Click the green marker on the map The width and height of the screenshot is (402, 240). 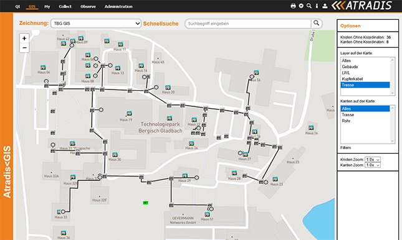point(145,203)
